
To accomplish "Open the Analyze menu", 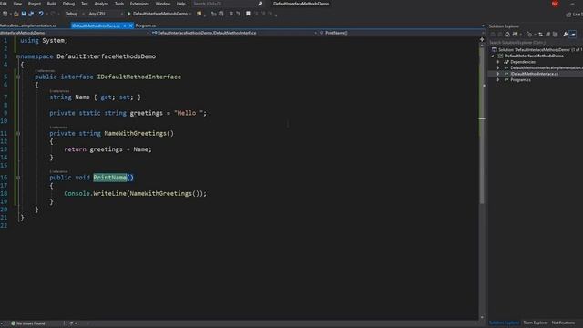I will coord(101,4).
